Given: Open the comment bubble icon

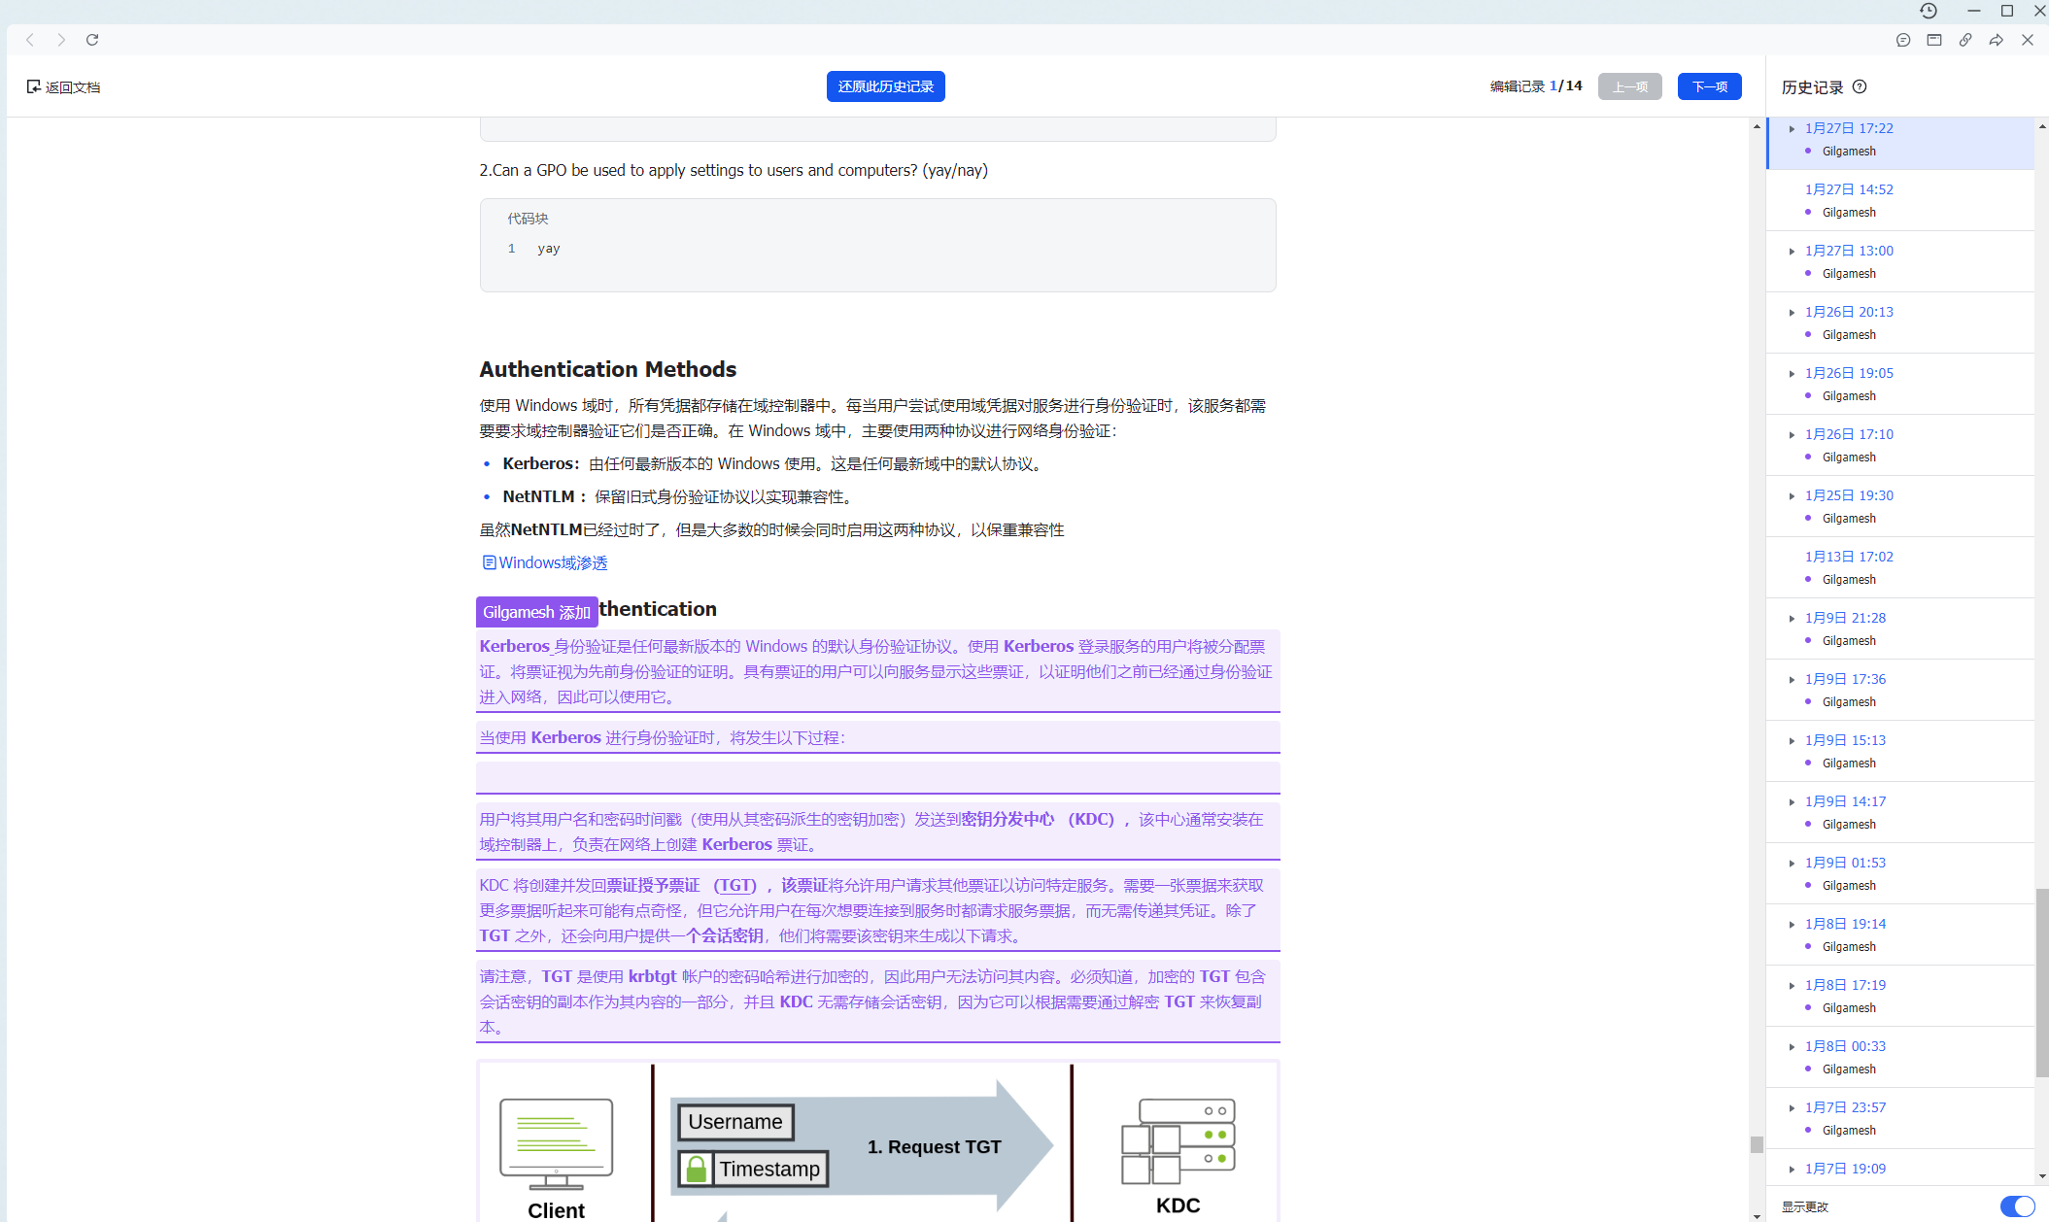Looking at the screenshot, I should [x=1903, y=40].
